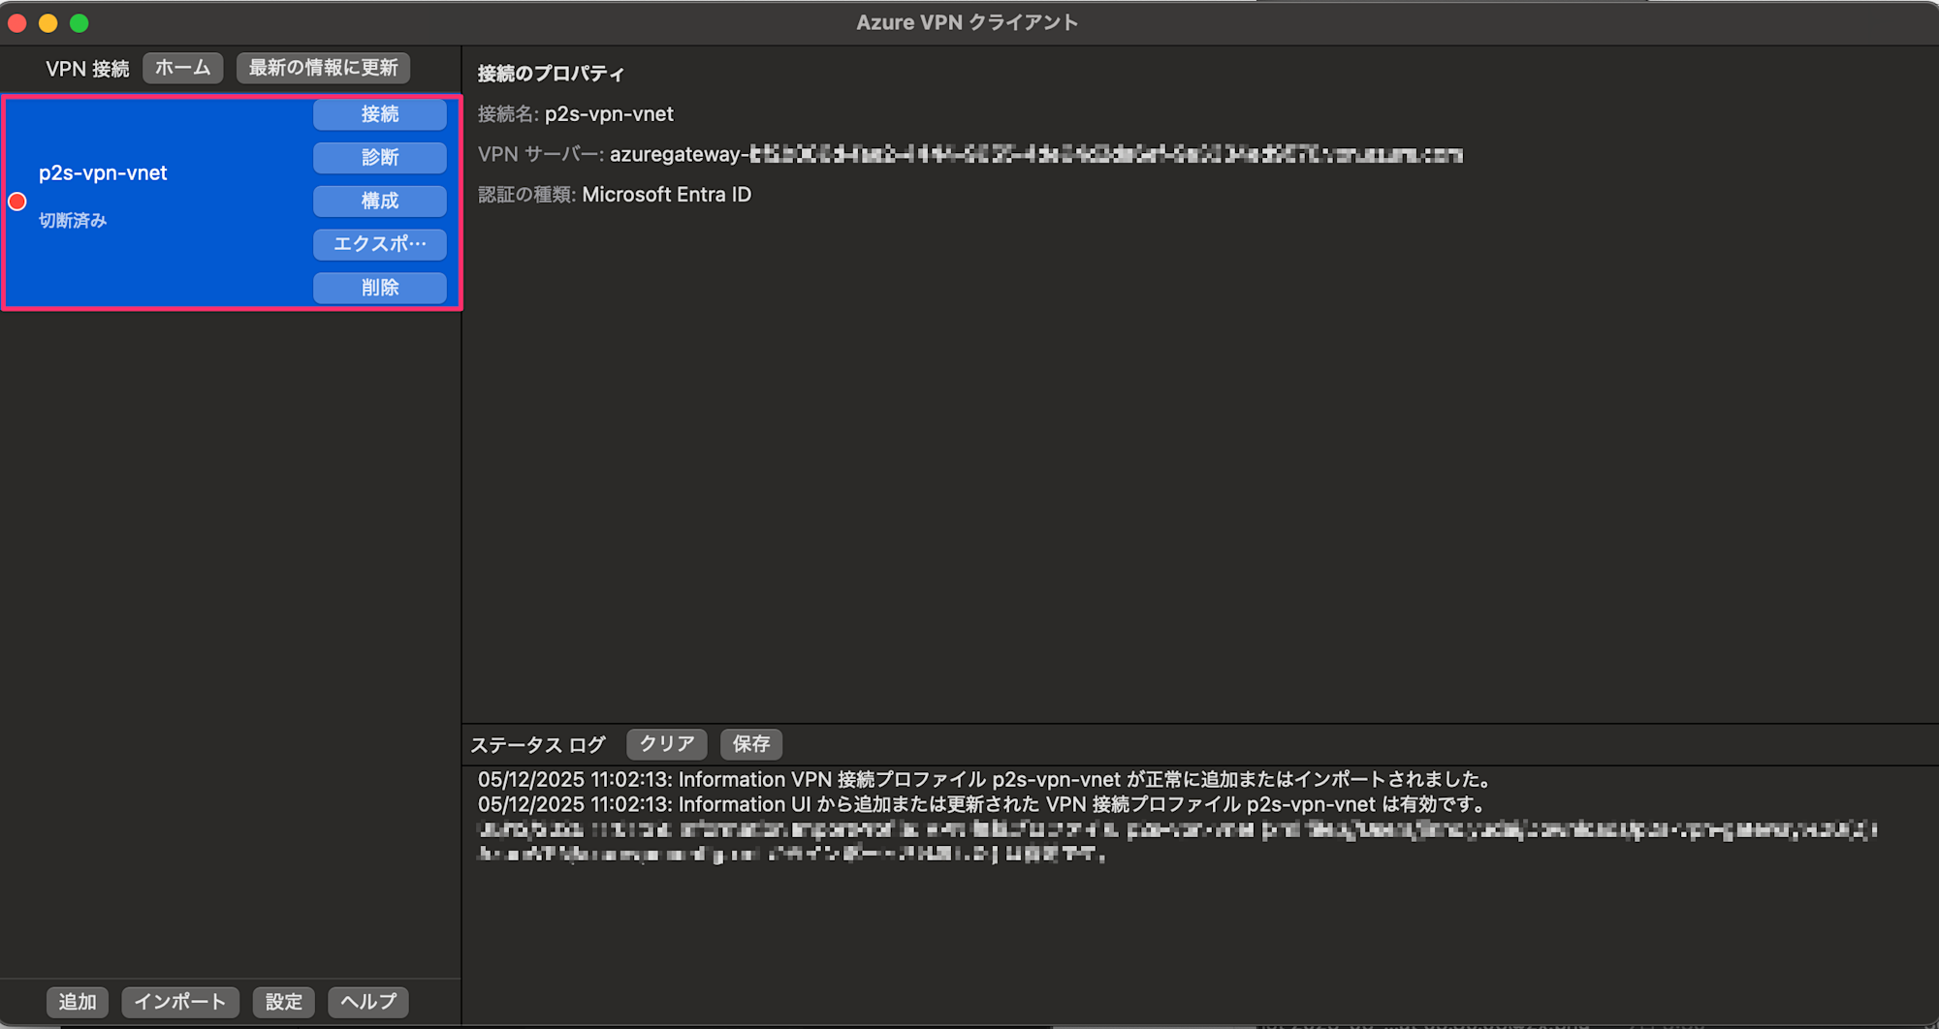
Task: Select the p2s-vpn-vnet connection name
Action: pos(103,173)
